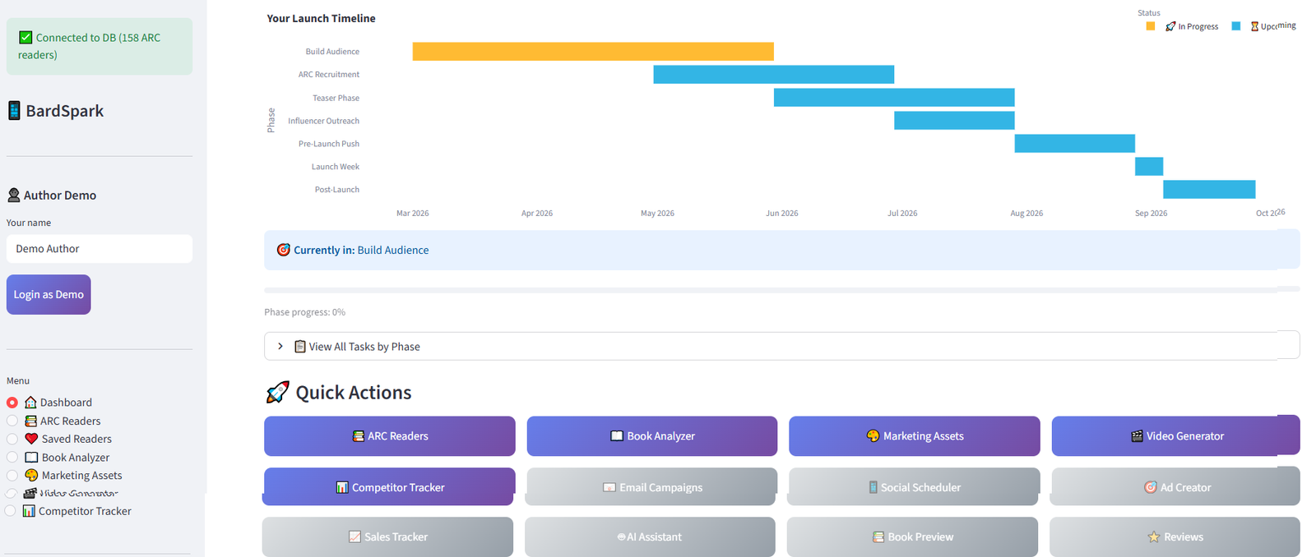Click the rocket icon beside Quick Actions

click(x=277, y=393)
